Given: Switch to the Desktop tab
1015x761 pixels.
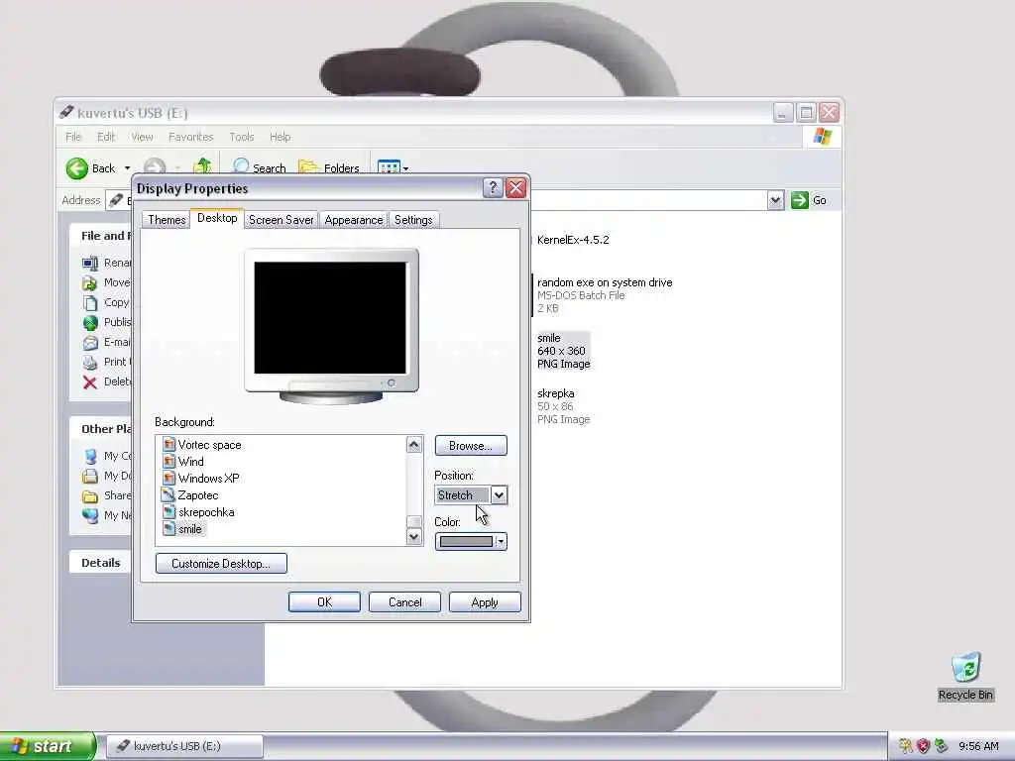Looking at the screenshot, I should click(217, 218).
